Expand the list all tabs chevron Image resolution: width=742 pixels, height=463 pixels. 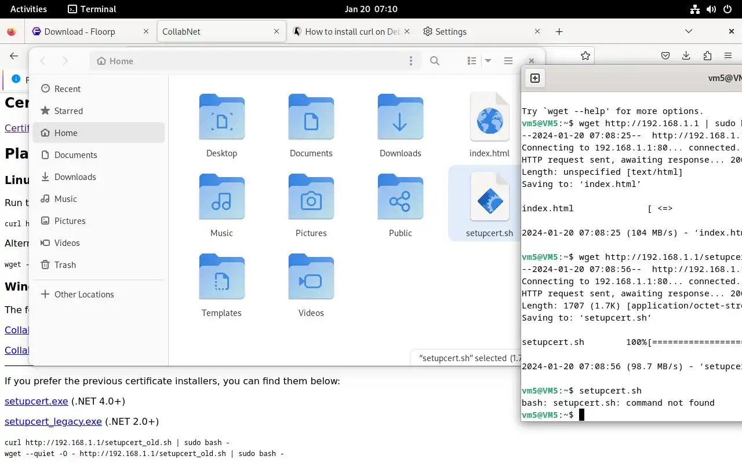(x=689, y=31)
